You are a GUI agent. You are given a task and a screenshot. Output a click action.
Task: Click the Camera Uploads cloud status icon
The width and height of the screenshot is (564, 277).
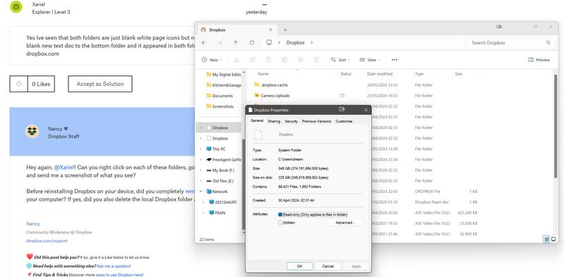[342, 96]
